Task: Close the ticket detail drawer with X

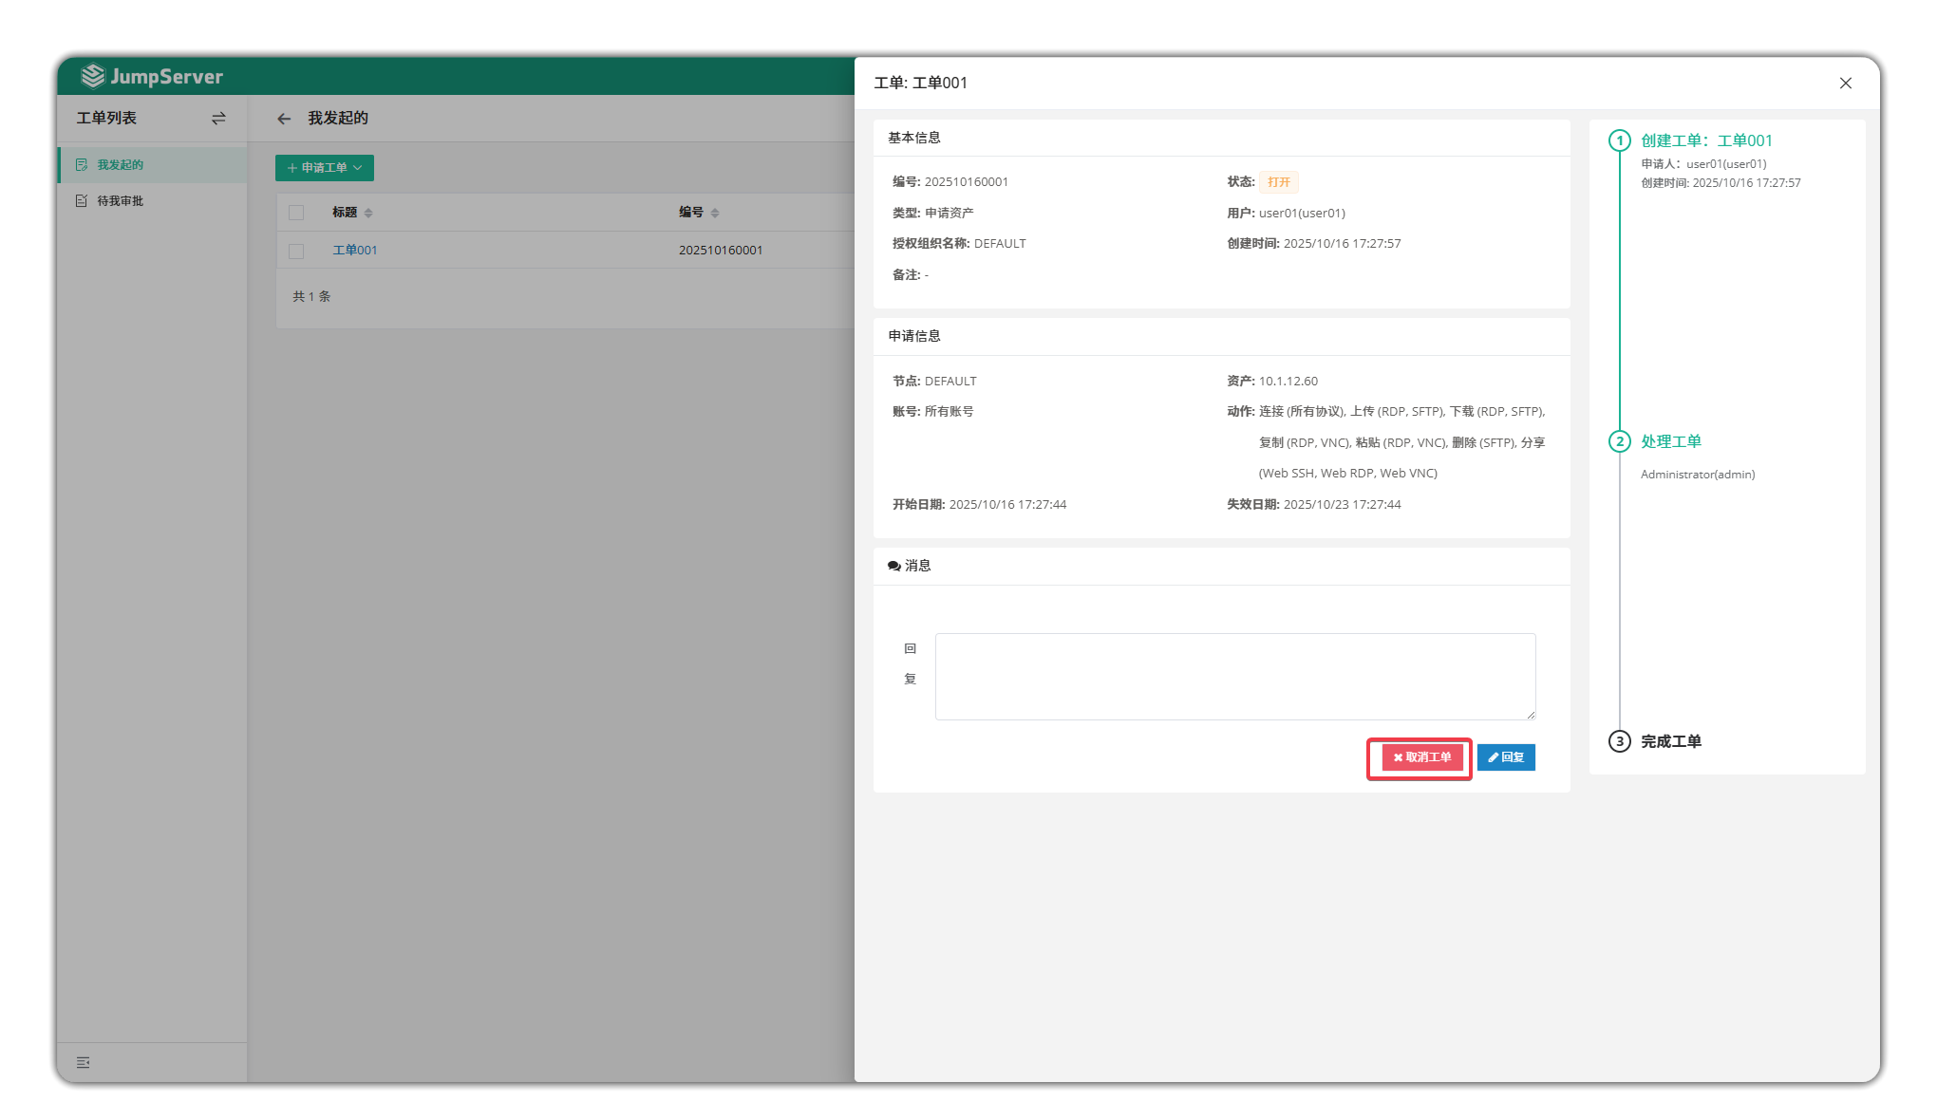Action: coord(1845,84)
